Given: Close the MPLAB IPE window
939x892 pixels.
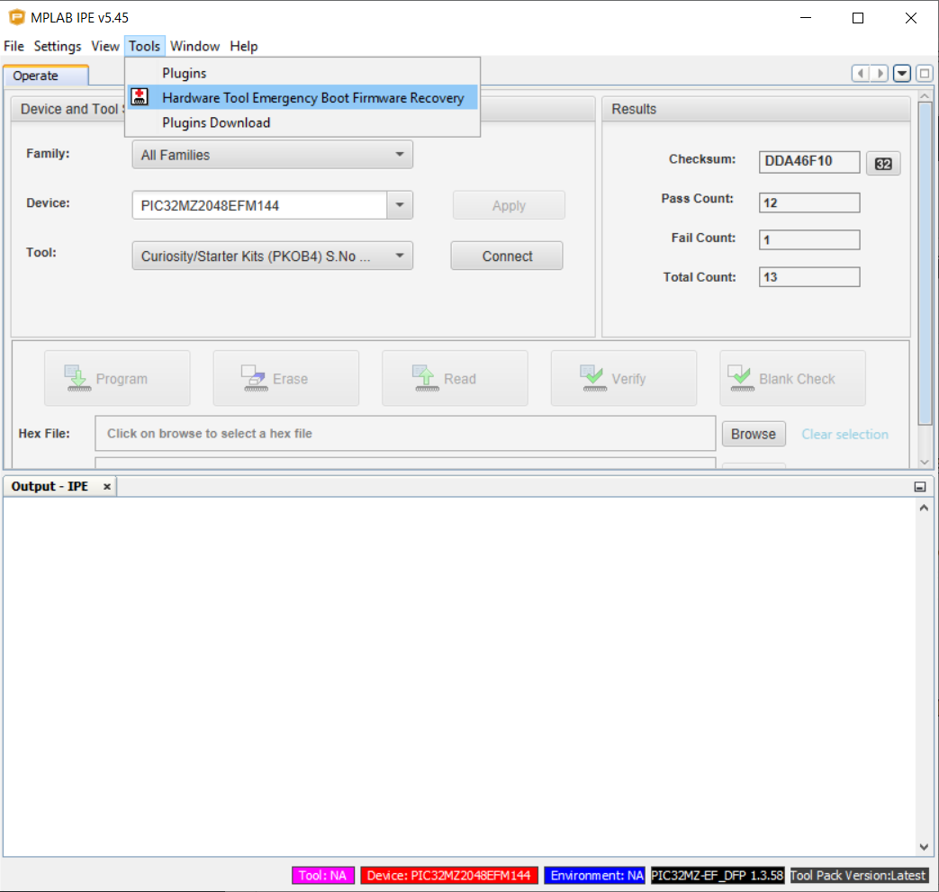Looking at the screenshot, I should point(911,17).
